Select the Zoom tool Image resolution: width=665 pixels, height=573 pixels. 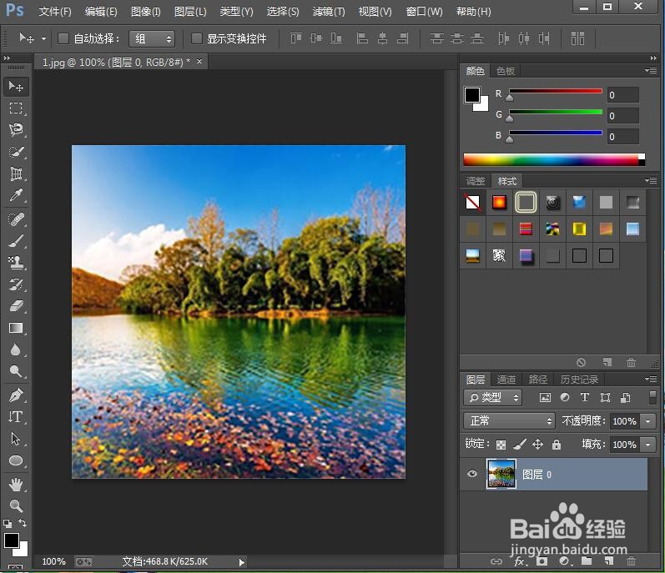pyautogui.click(x=16, y=505)
